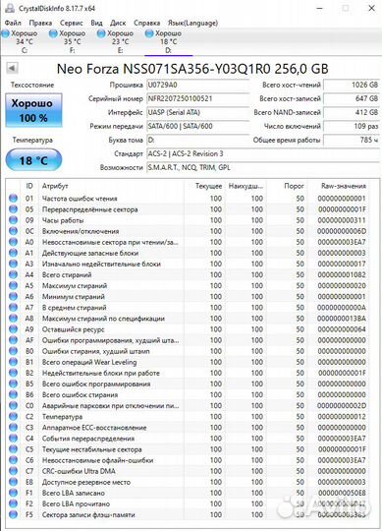Click status icon for C4 События перераспределения
This screenshot has width=382, height=531.
(x=13, y=439)
